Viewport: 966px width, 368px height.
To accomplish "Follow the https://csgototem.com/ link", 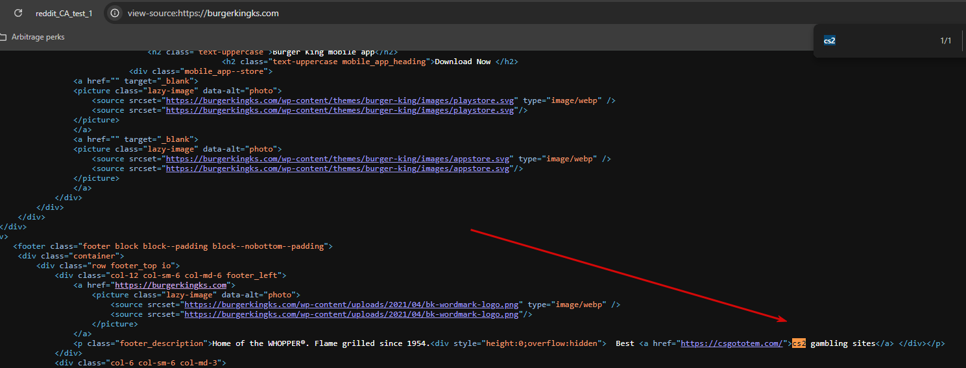I will [733, 343].
